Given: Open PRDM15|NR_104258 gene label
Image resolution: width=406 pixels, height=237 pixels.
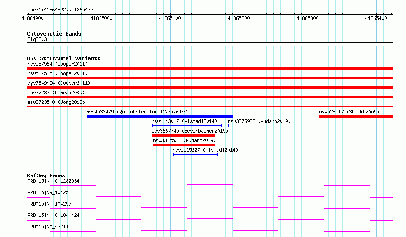Looking at the screenshot, I should (x=49, y=192).
